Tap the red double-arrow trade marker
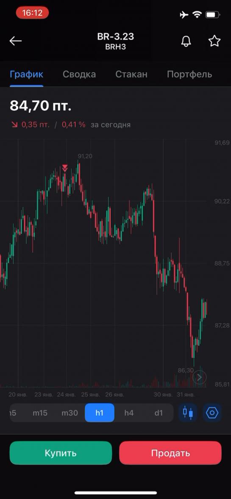The image size is (231, 499). click(x=65, y=168)
